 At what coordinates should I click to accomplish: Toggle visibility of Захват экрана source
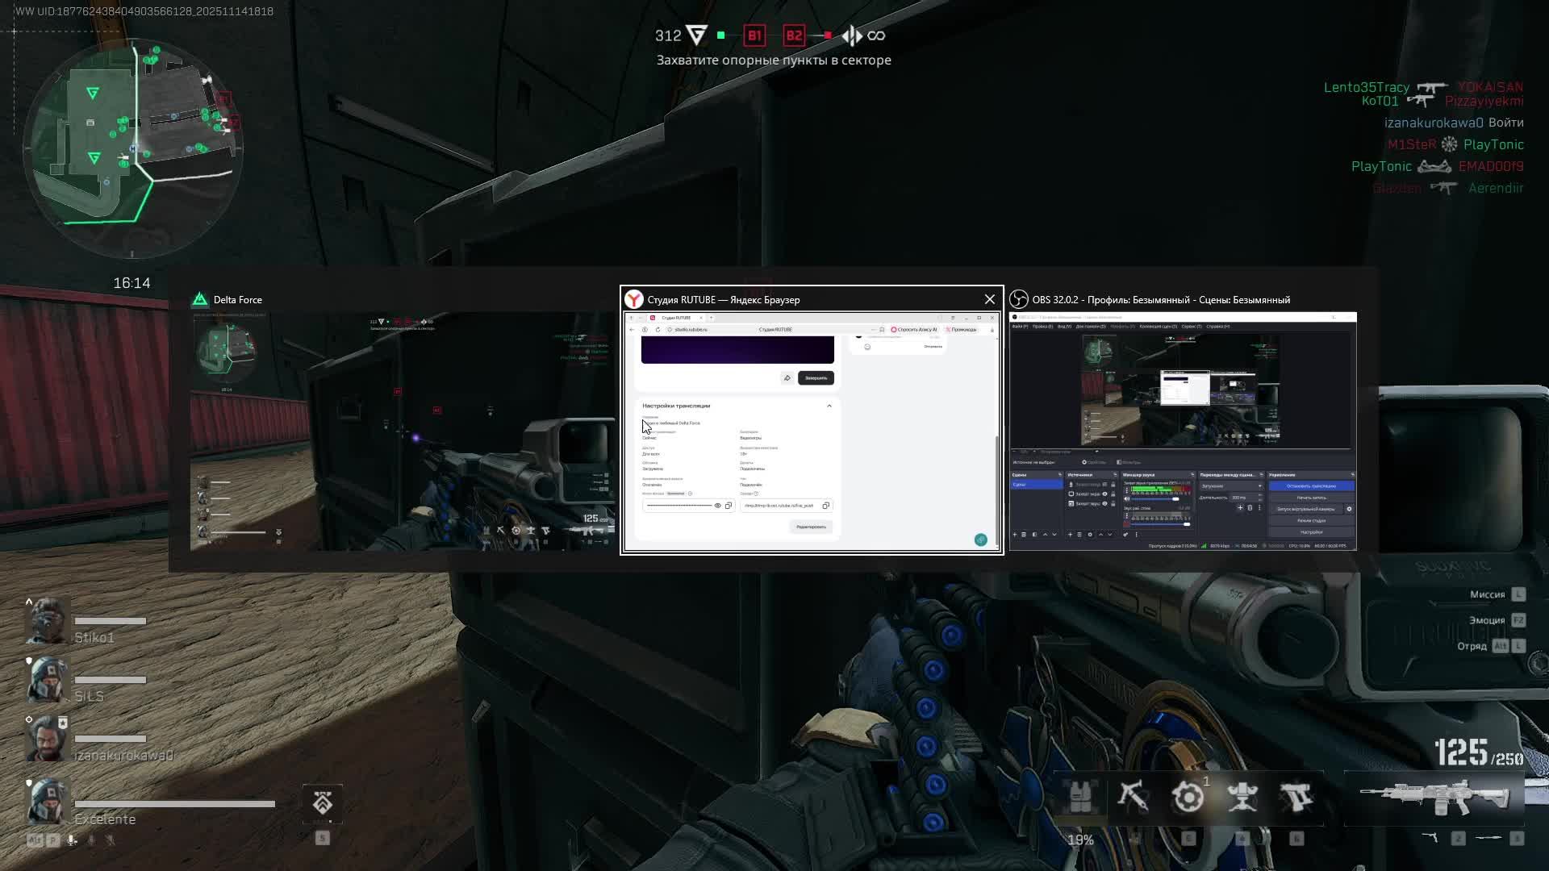click(x=1104, y=494)
